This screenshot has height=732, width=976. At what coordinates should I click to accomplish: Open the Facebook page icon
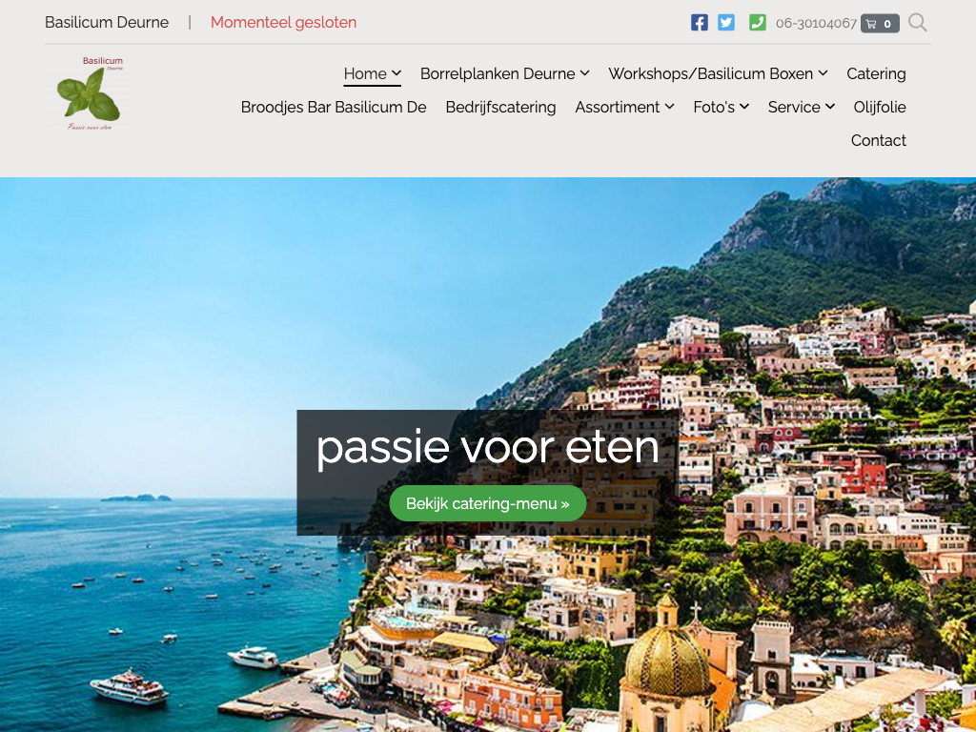699,23
